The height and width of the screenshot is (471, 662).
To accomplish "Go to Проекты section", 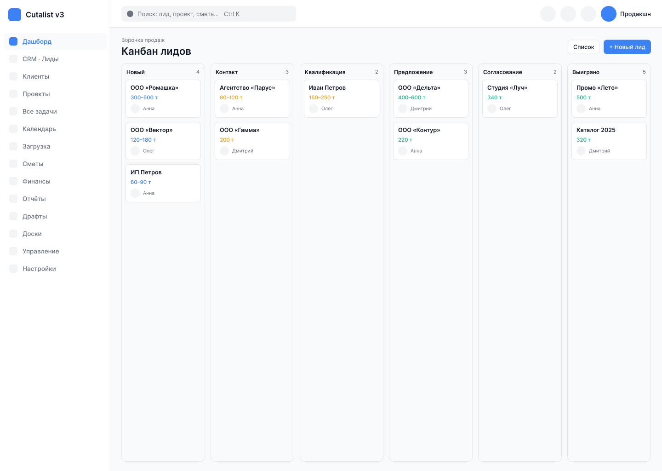I will (x=55, y=94).
